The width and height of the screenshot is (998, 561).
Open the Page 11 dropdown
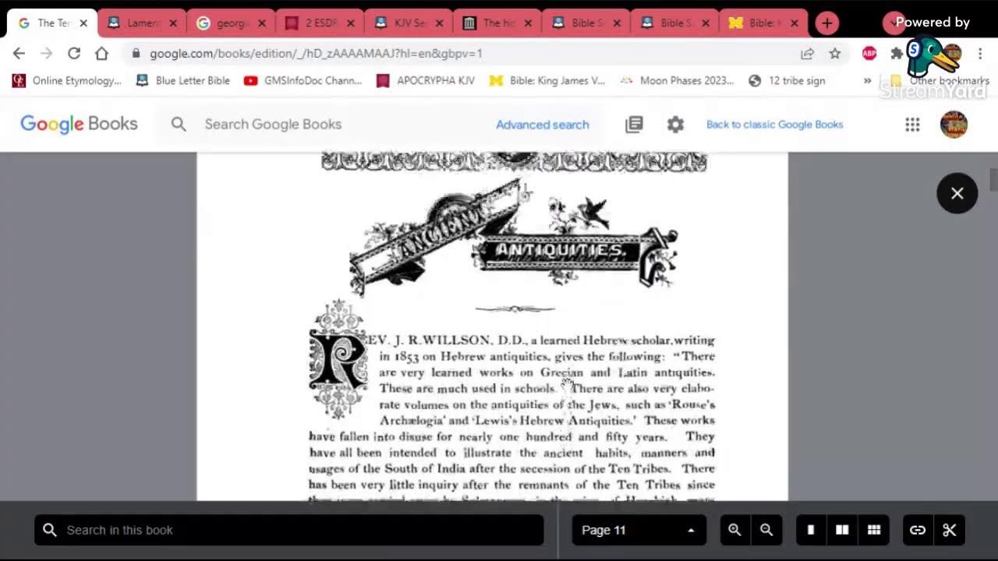pos(639,530)
